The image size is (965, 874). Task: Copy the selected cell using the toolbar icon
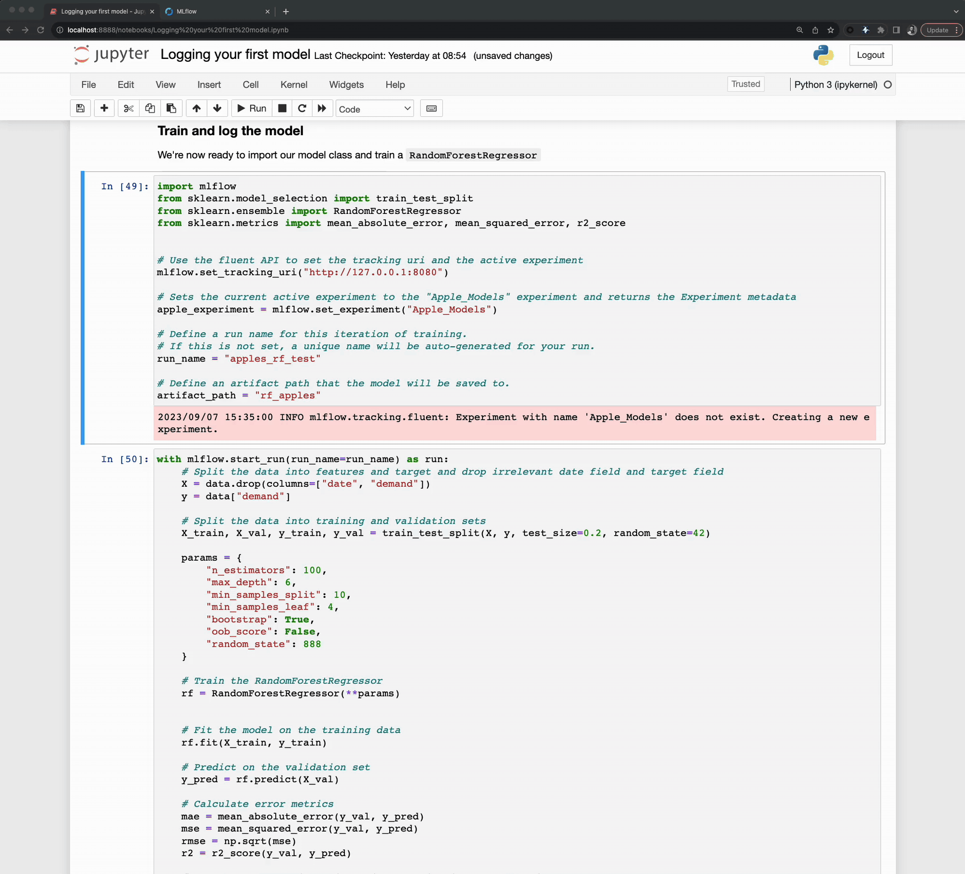[x=149, y=108]
